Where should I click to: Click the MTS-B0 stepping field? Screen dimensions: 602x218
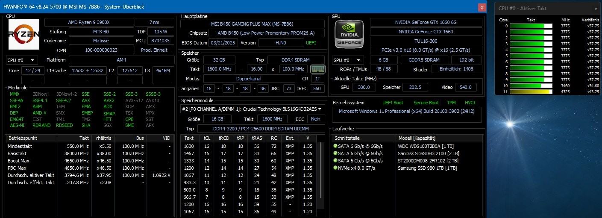(x=101, y=32)
